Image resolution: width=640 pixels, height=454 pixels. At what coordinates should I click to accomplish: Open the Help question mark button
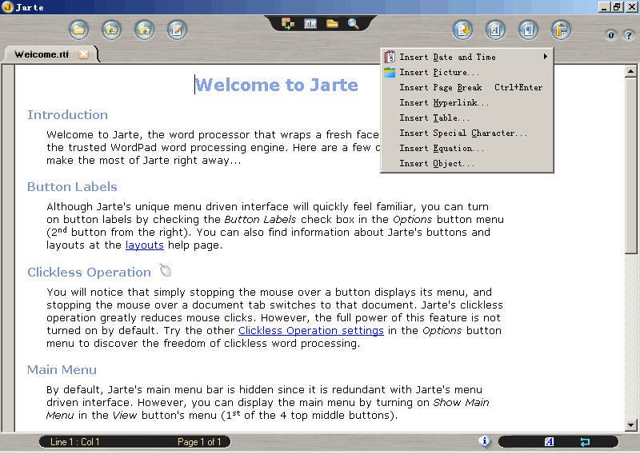[628, 35]
